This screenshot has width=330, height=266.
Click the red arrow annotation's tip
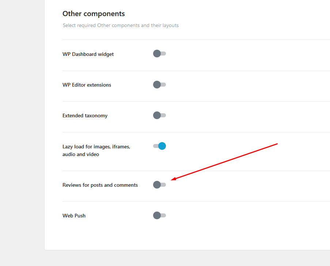click(171, 180)
